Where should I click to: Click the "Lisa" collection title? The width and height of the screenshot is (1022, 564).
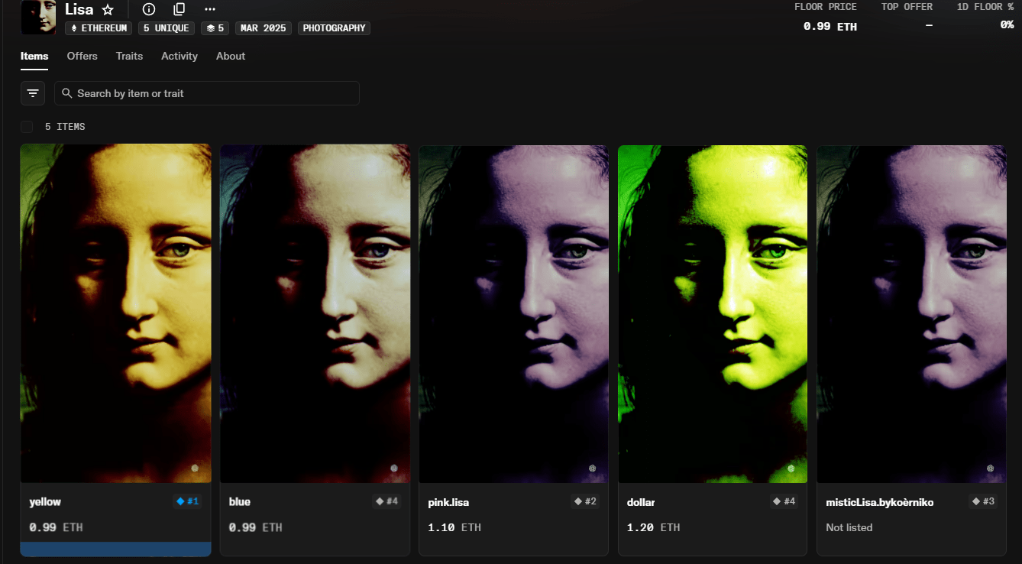pos(79,9)
